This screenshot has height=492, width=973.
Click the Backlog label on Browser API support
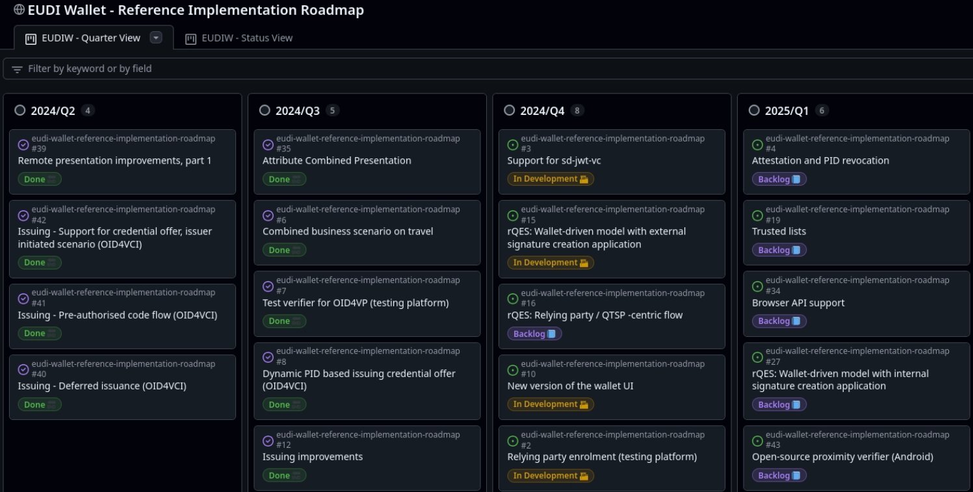tap(779, 321)
